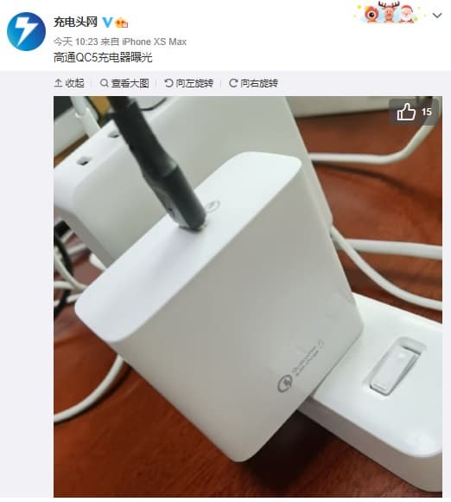Click the Santa Claus decoration icon
The height and width of the screenshot is (502, 451).
[407, 14]
